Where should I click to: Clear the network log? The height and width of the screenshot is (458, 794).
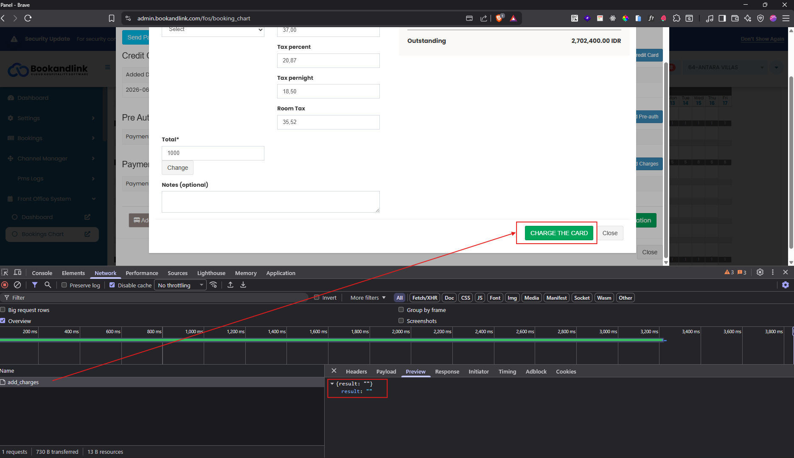(17, 285)
